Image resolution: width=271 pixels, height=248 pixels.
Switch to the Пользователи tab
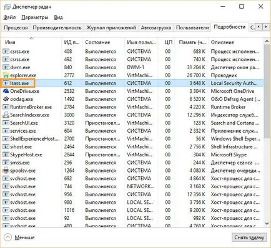coord(192,27)
